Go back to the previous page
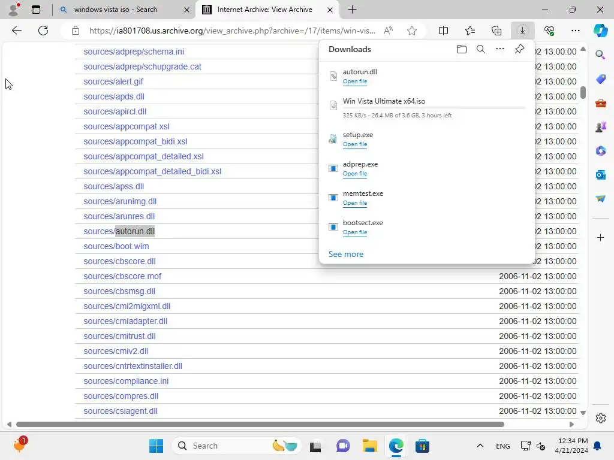This screenshot has height=460, width=614. [x=16, y=31]
